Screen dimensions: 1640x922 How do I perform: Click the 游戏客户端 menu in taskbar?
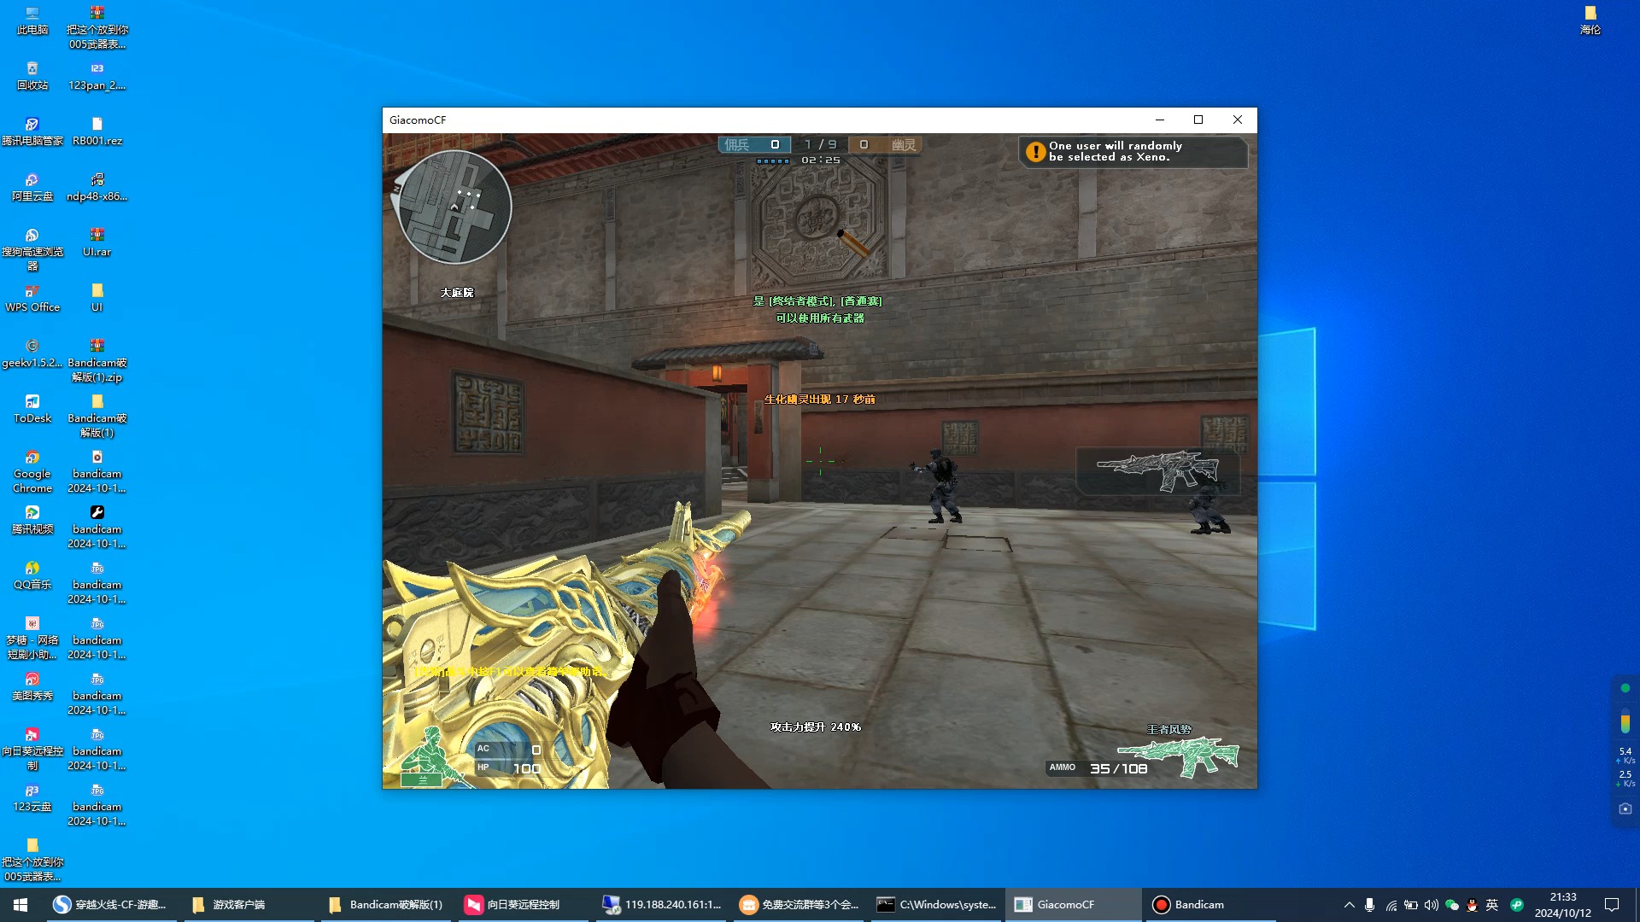[x=239, y=904]
